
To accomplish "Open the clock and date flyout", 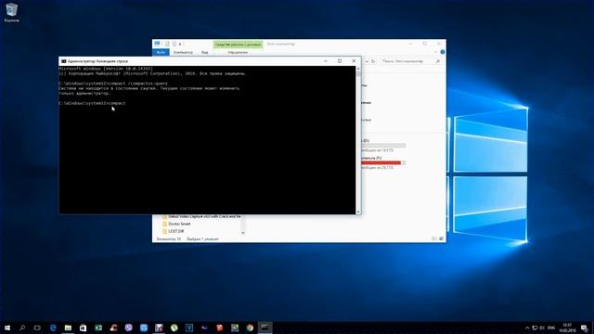I will pos(567,328).
